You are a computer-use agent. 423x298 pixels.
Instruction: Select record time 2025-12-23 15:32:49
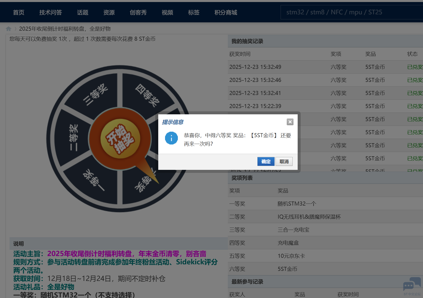coord(255,67)
